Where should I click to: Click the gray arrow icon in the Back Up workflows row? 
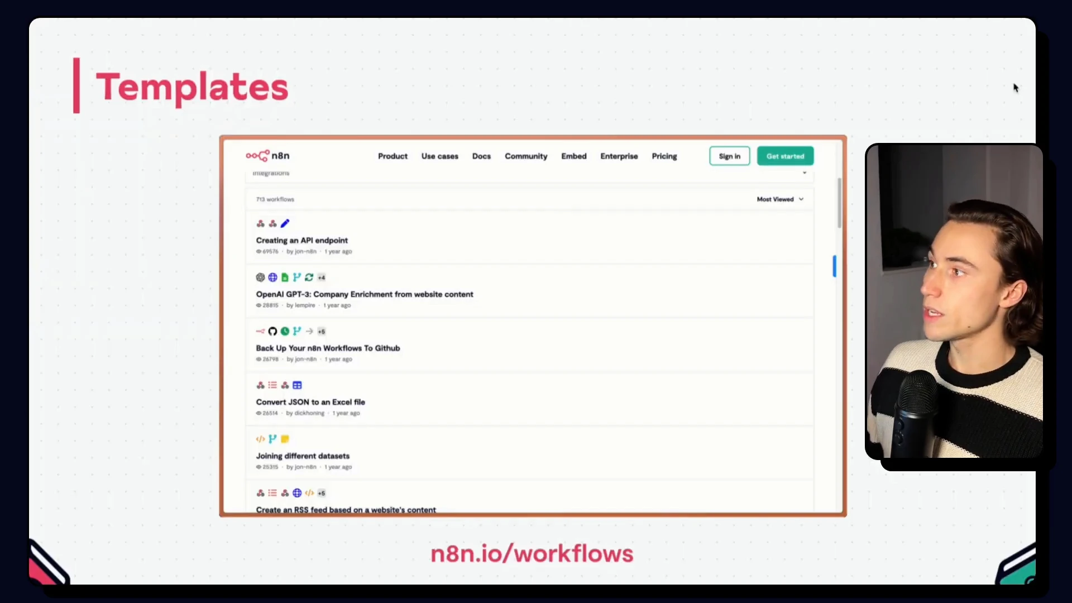click(309, 331)
